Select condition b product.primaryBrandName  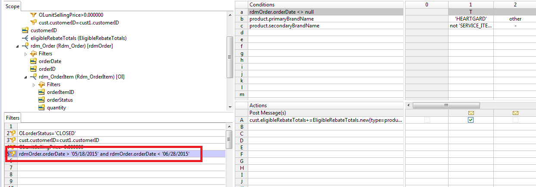pyautogui.click(x=326, y=19)
